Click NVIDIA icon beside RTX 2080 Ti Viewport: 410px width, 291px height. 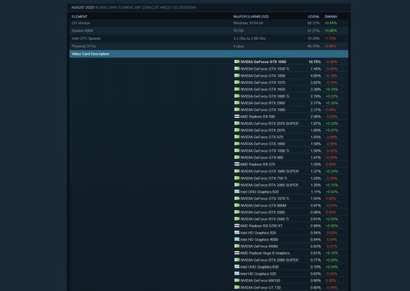[x=237, y=219]
